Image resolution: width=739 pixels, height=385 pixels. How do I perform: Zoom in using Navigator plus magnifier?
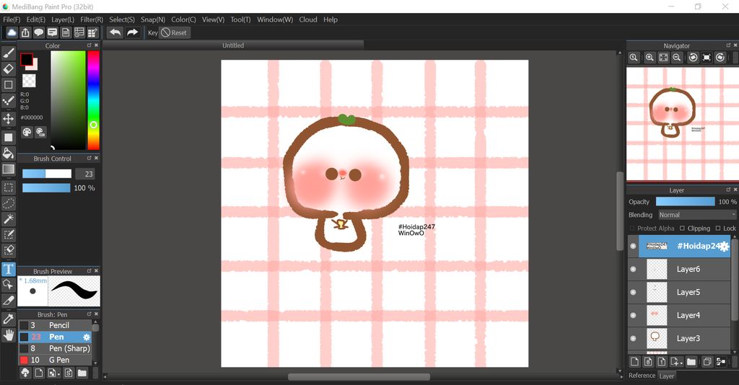(650, 58)
